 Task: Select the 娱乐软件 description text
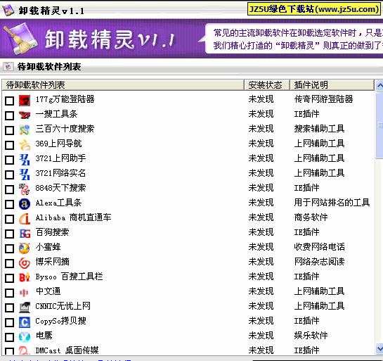pos(311,336)
